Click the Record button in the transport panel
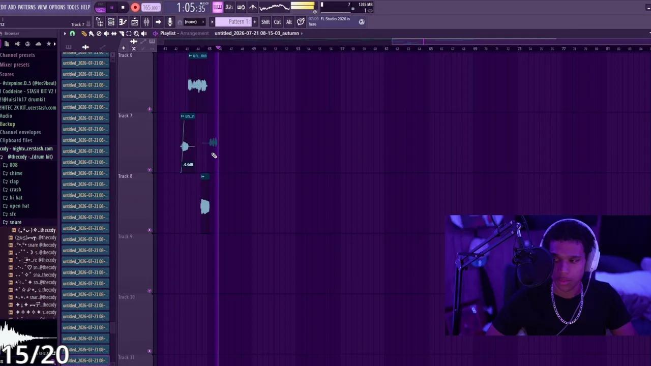Screen dimensions: 651x366 click(135, 8)
